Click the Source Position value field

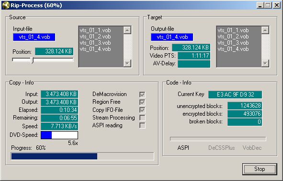pyautogui.click(x=54, y=51)
